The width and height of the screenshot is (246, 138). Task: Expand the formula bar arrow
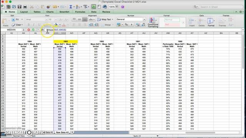(243, 30)
